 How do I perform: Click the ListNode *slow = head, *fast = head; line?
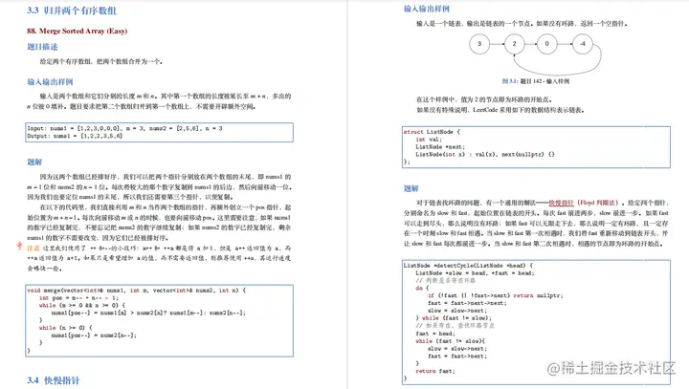(x=475, y=273)
